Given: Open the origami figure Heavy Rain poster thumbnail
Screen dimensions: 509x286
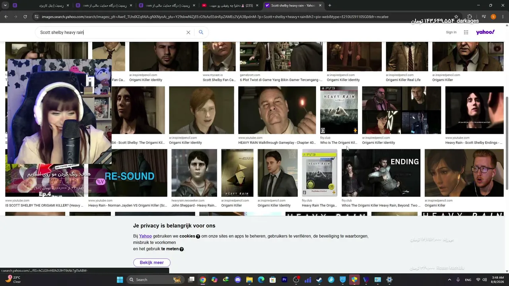Looking at the screenshot, I should [x=237, y=173].
